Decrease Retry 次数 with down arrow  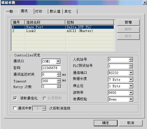[x=59, y=87]
